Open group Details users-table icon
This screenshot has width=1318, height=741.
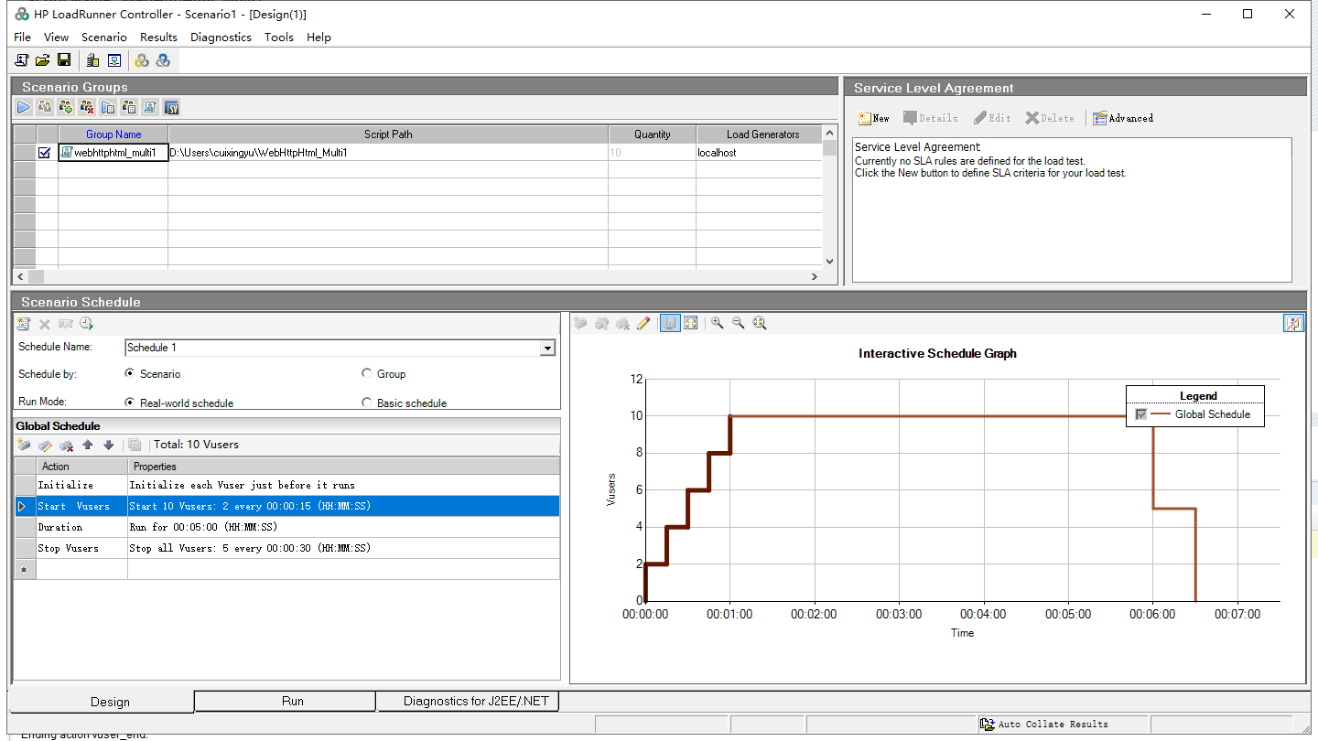(x=129, y=107)
